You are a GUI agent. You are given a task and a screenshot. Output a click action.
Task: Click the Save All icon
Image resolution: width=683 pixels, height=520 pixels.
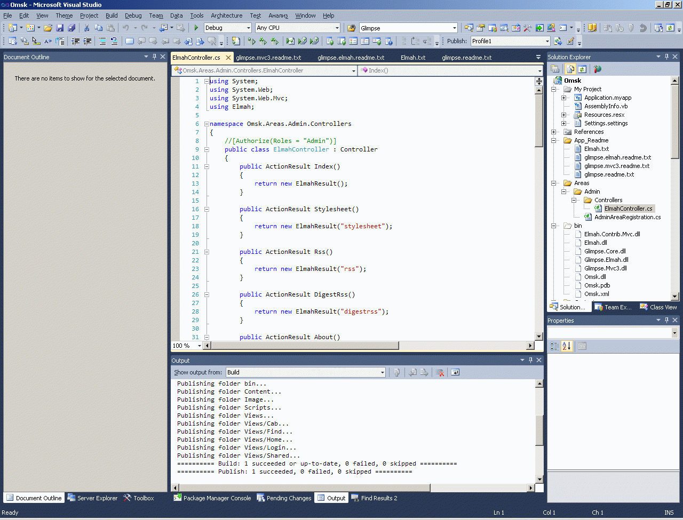coord(71,28)
